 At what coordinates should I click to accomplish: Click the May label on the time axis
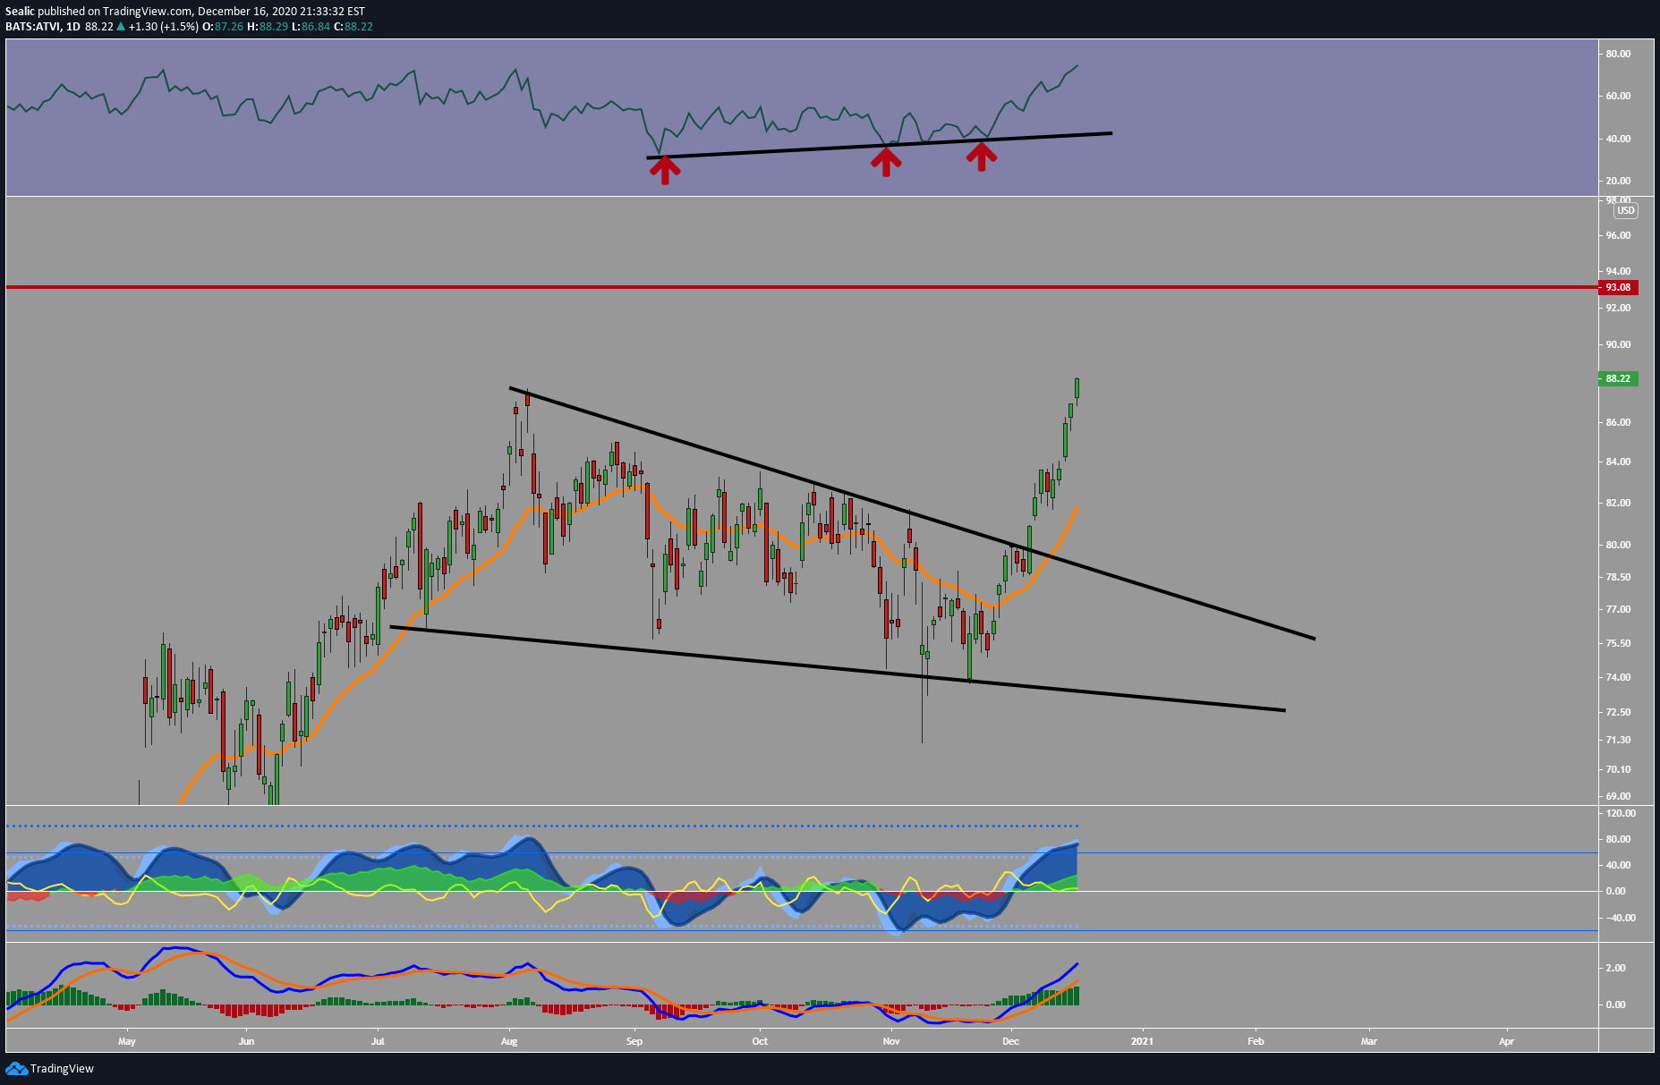pos(127,1041)
